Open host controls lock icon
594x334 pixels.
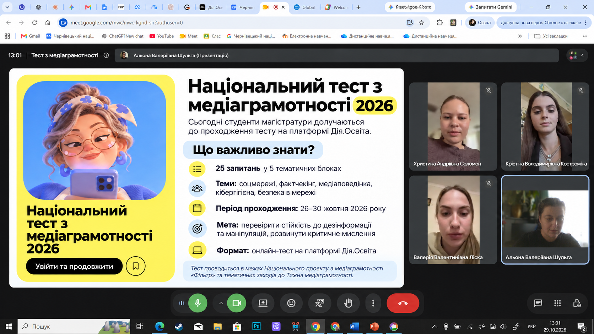pos(577,303)
